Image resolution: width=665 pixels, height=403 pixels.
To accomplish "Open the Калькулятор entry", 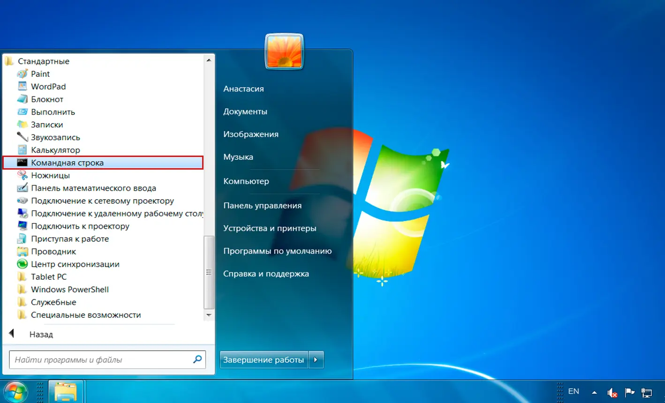I will click(x=55, y=149).
